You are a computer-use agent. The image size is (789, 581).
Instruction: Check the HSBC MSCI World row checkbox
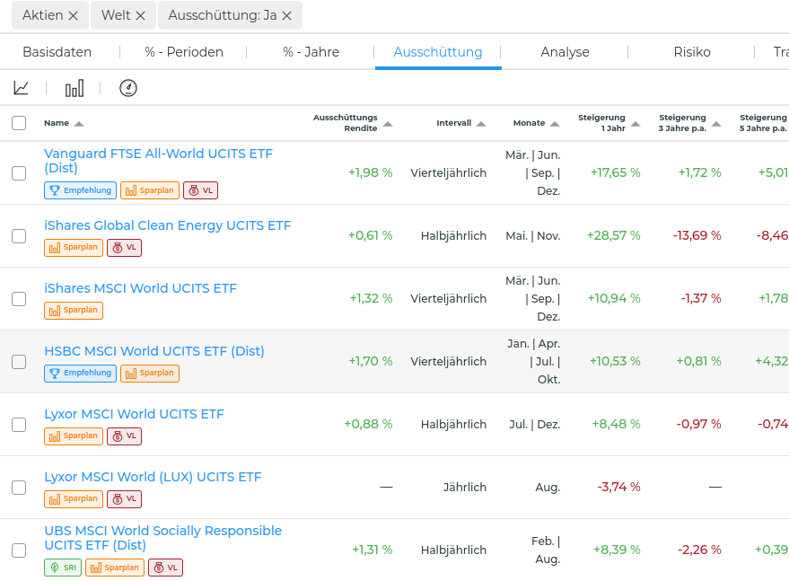point(19,362)
